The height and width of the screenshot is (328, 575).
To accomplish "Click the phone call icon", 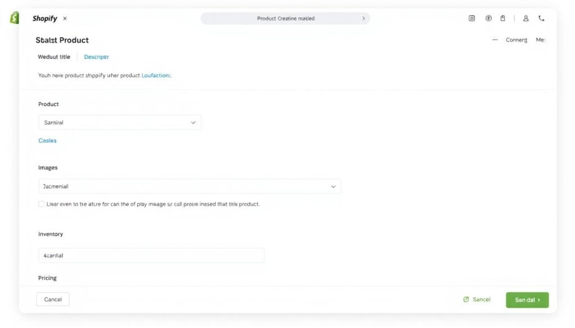I will point(541,17).
